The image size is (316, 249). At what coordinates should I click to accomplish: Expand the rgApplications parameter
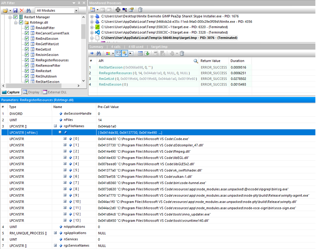(55, 233)
